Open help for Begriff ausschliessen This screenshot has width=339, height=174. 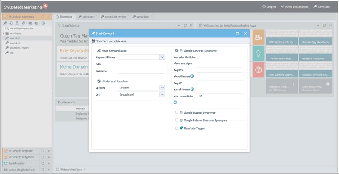click(192, 89)
